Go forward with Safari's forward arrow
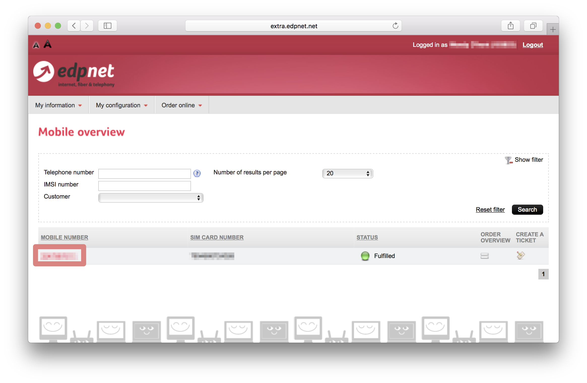 tap(87, 26)
